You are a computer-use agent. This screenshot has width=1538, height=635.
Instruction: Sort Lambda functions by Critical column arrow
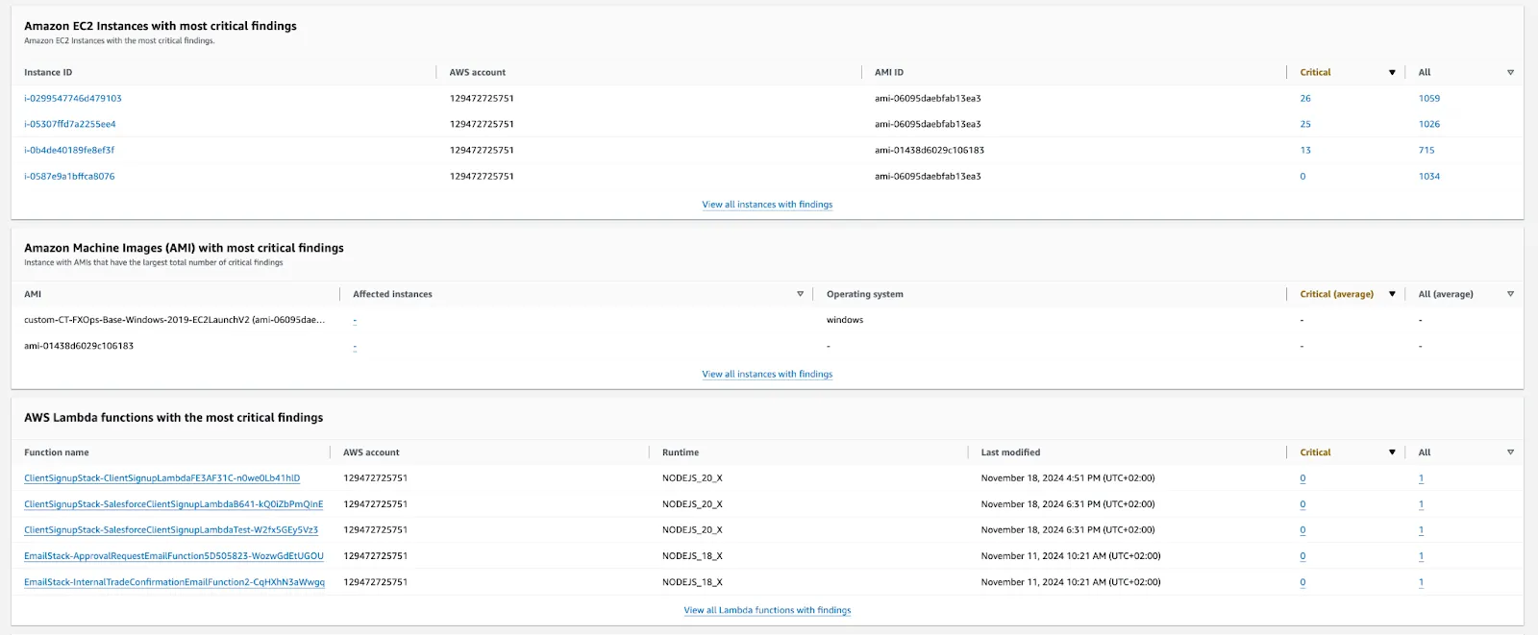1391,452
